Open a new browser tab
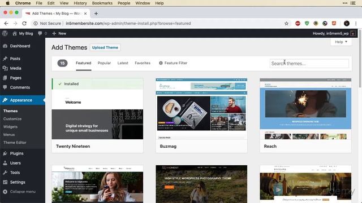 96,14
